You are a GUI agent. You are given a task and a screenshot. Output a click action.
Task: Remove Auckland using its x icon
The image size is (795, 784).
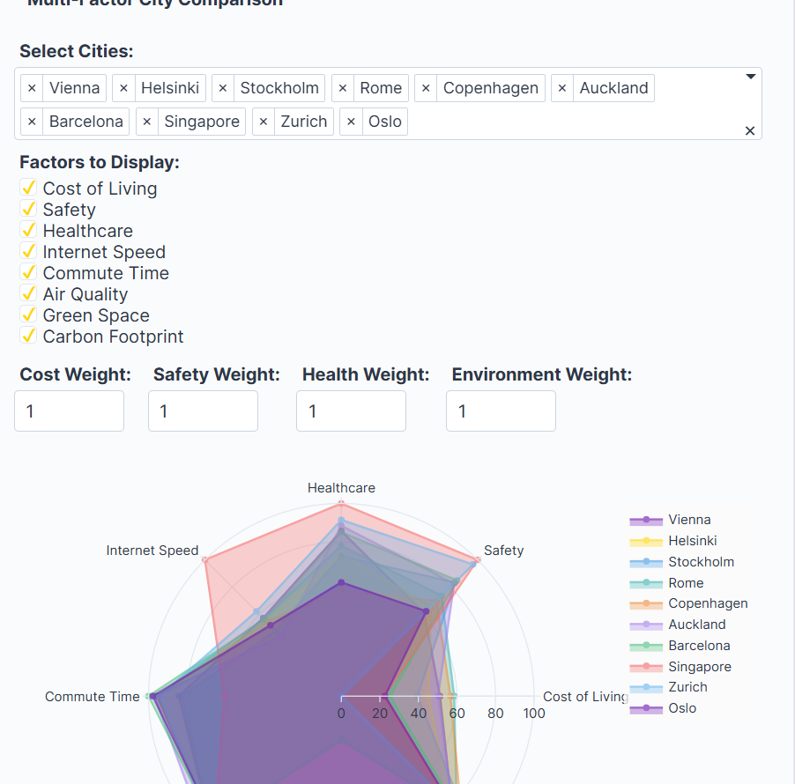pyautogui.click(x=562, y=87)
